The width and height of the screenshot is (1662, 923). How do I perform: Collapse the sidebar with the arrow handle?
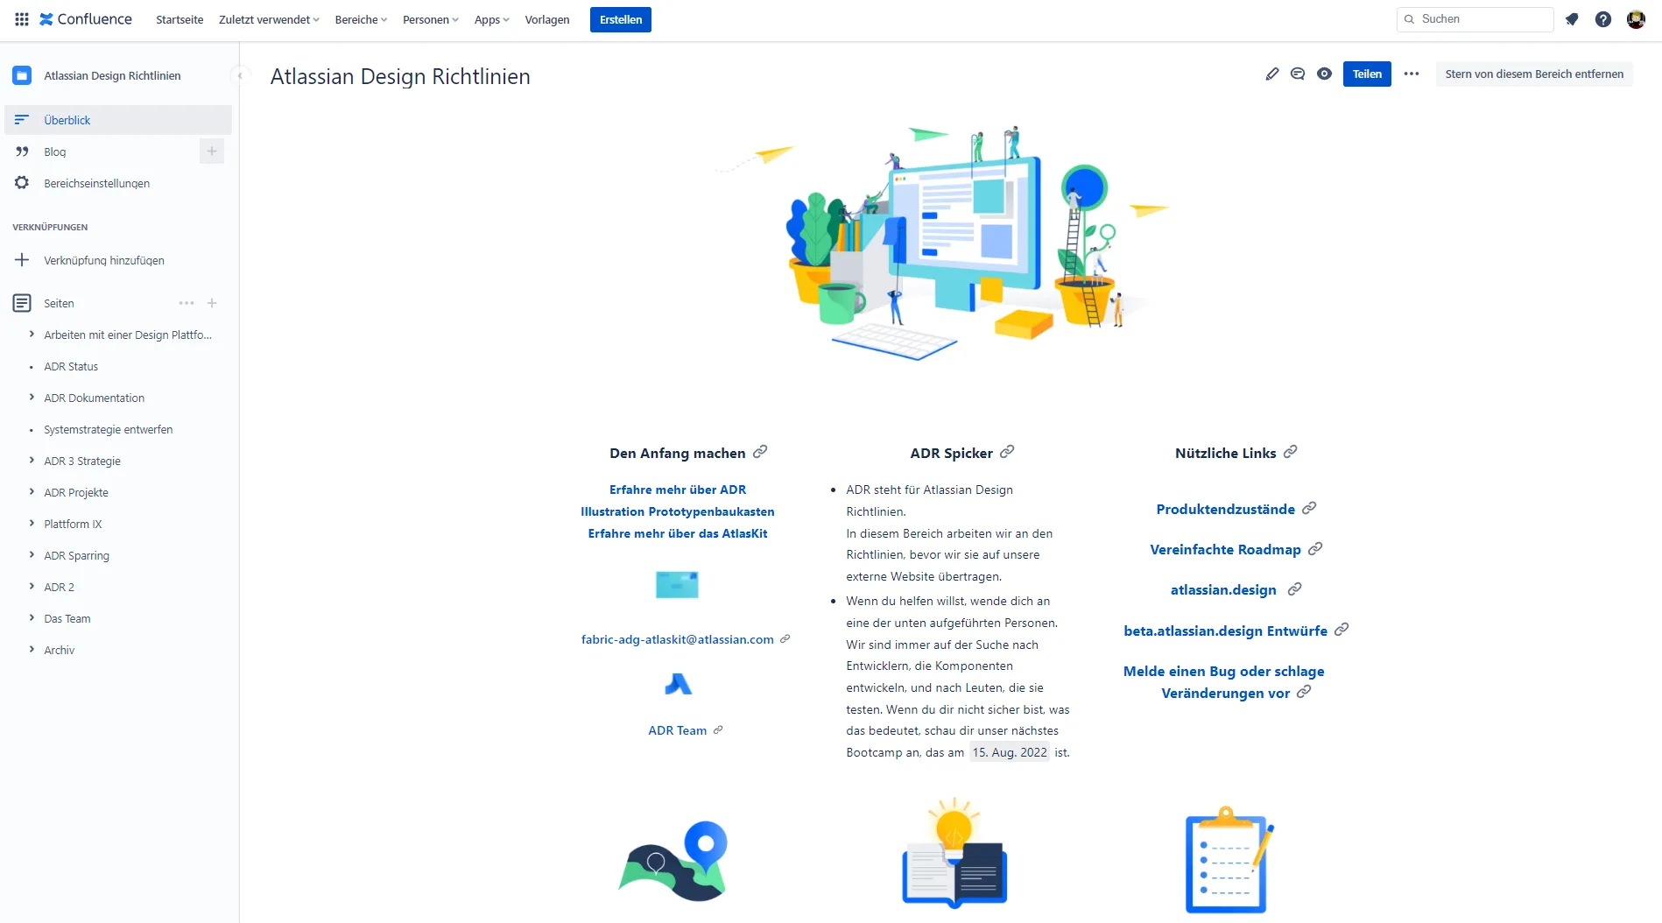[x=240, y=76]
